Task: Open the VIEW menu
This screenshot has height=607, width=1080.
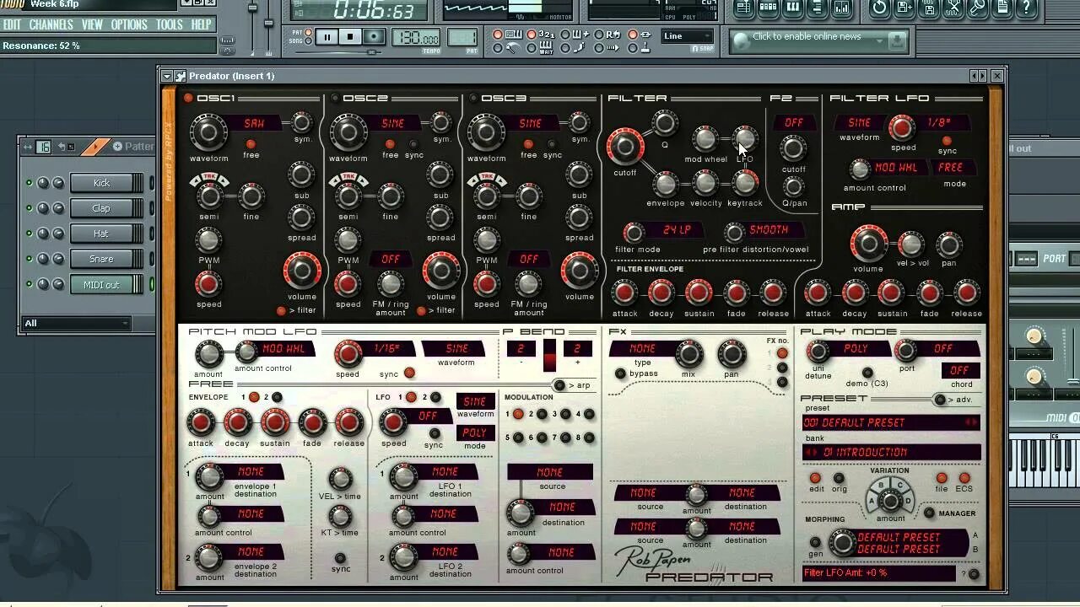Action: [x=92, y=24]
